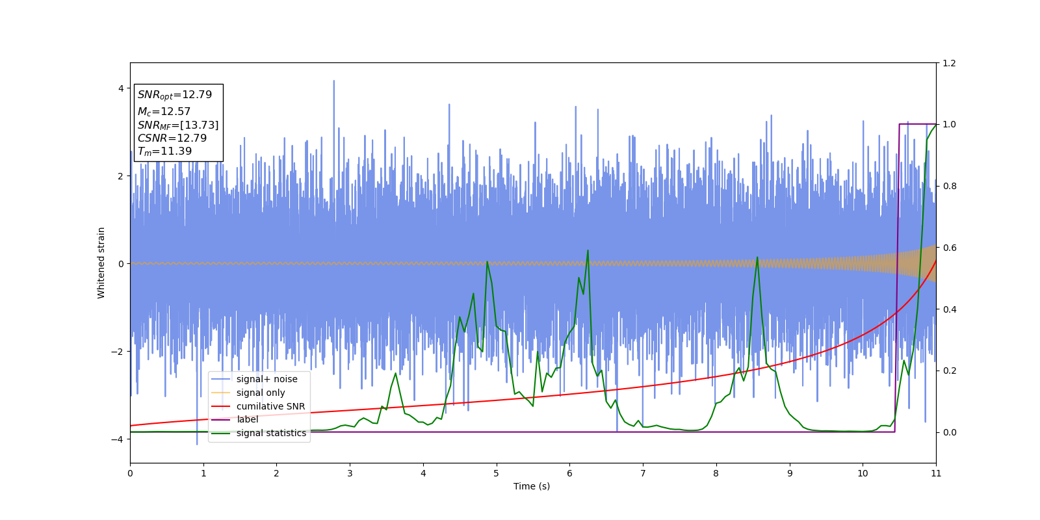The image size is (1040, 520).
Task: Click x-axis tick label 8
Action: click(x=716, y=473)
